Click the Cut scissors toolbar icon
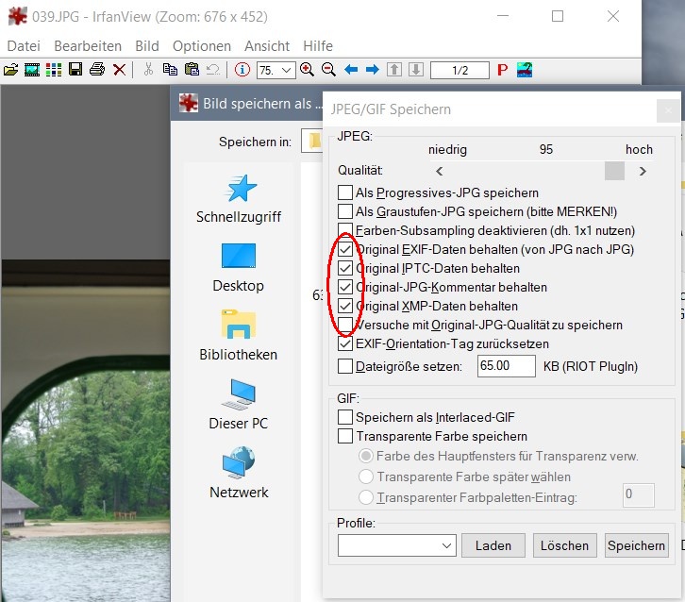The height and width of the screenshot is (602, 685). [148, 70]
